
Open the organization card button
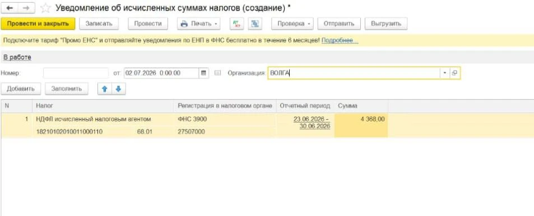[x=454, y=73]
